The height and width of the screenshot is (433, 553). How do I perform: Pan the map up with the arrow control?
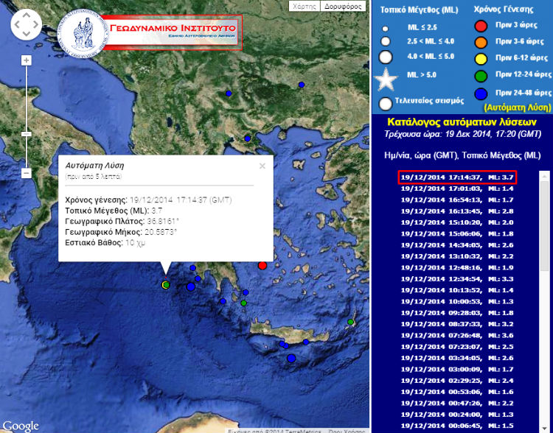[27, 15]
